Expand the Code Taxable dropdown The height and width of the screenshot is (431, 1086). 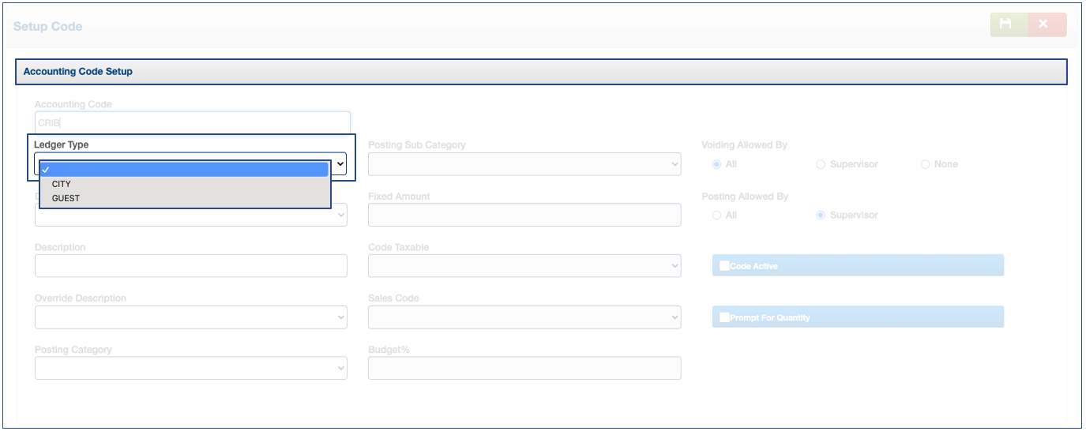[x=524, y=266]
